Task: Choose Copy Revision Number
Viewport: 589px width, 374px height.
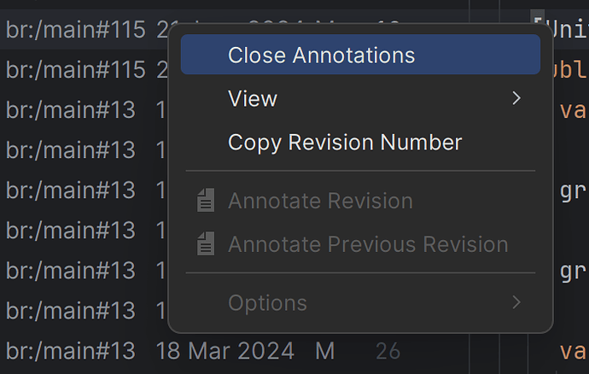Action: (345, 142)
